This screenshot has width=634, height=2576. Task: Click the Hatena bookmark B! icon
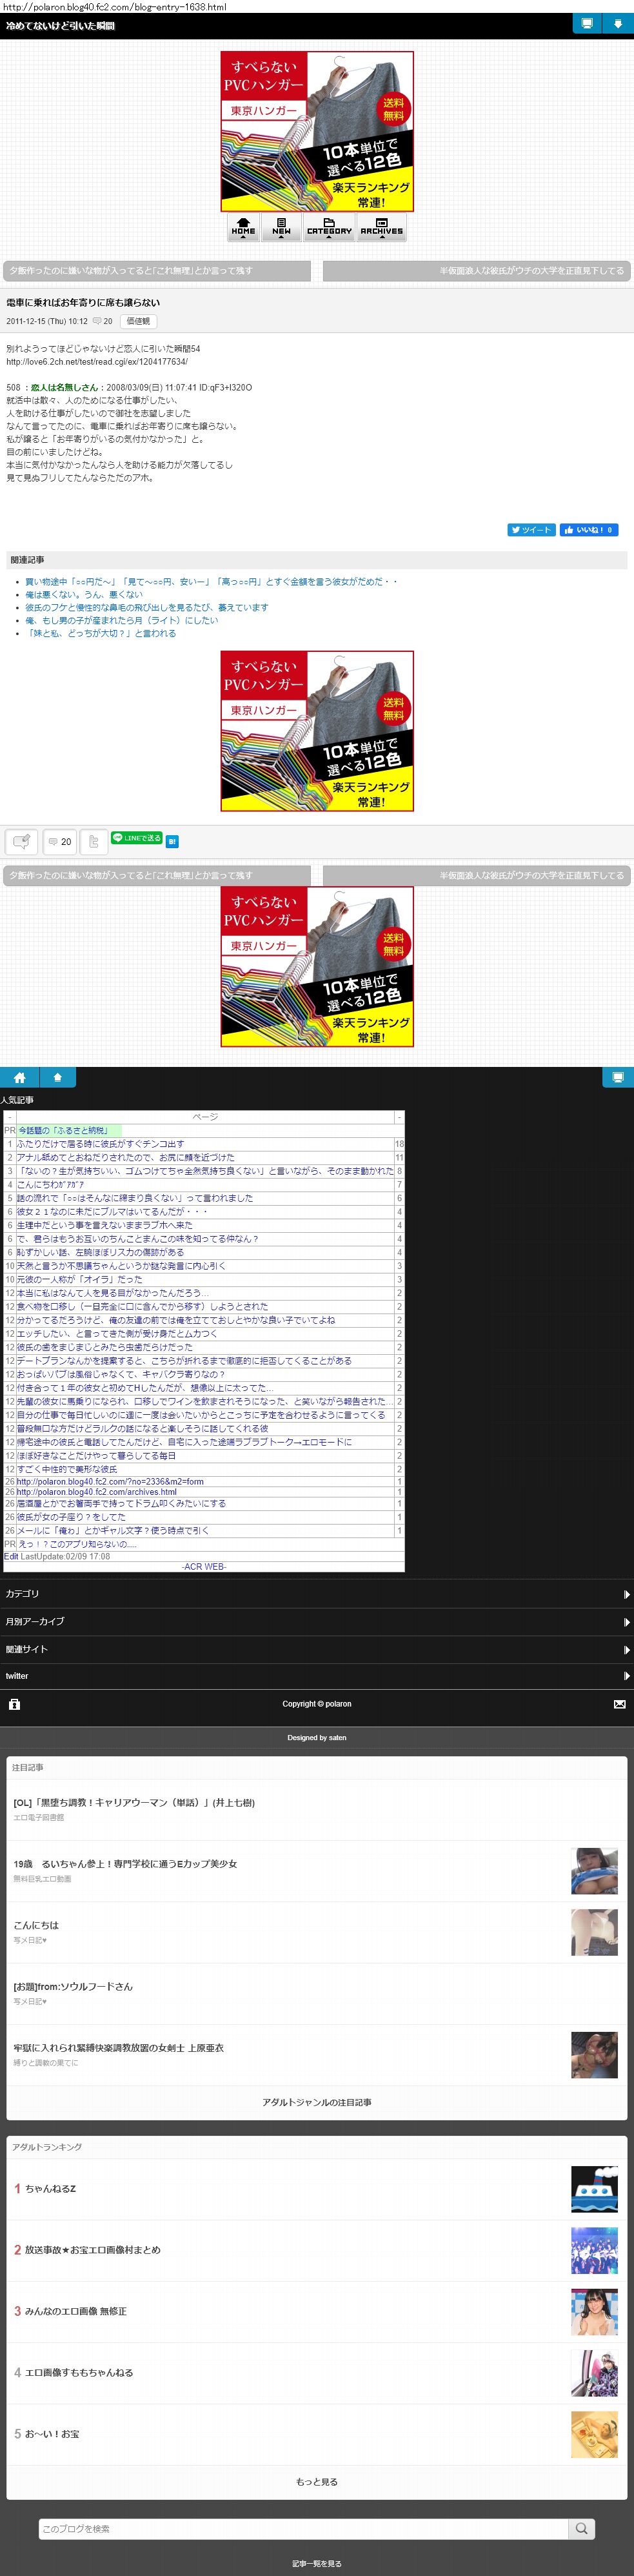point(172,841)
